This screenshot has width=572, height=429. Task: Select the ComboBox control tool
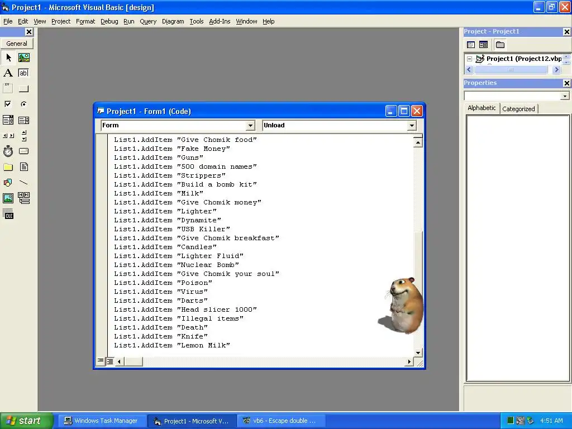pos(8,120)
